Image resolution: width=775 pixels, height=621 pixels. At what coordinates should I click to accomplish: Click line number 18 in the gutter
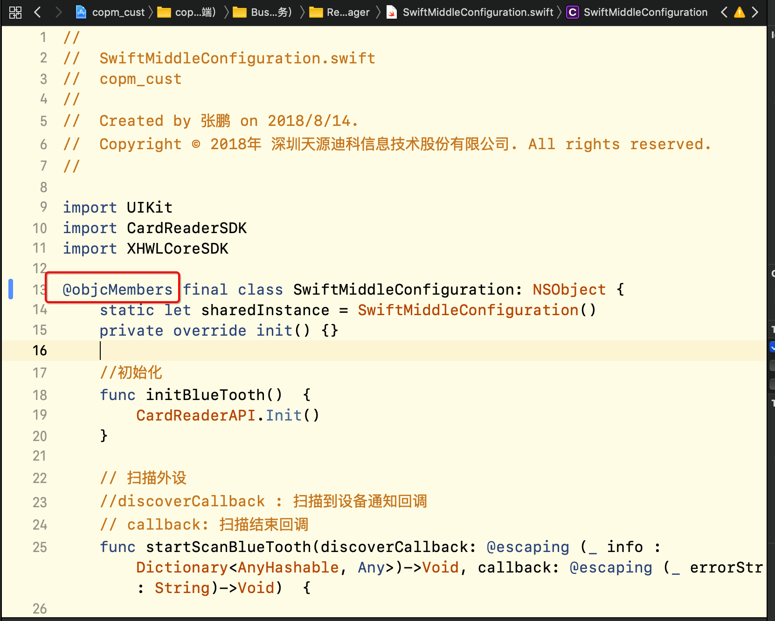(40, 395)
